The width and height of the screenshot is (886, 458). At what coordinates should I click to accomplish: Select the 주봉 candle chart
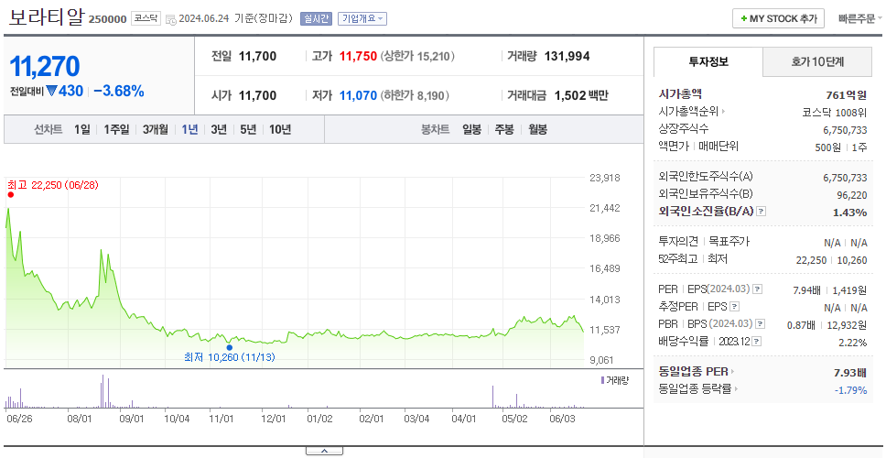(x=504, y=129)
